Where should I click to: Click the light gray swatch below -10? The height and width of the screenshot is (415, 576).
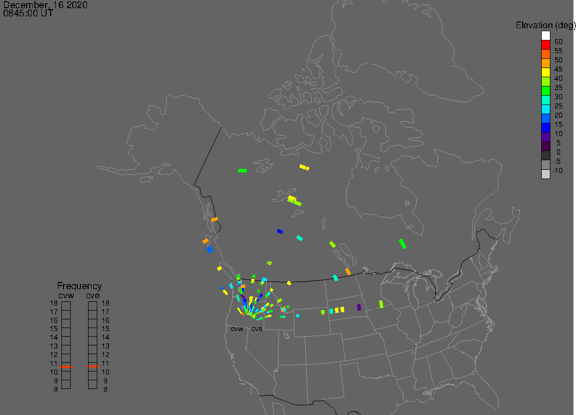click(x=545, y=174)
